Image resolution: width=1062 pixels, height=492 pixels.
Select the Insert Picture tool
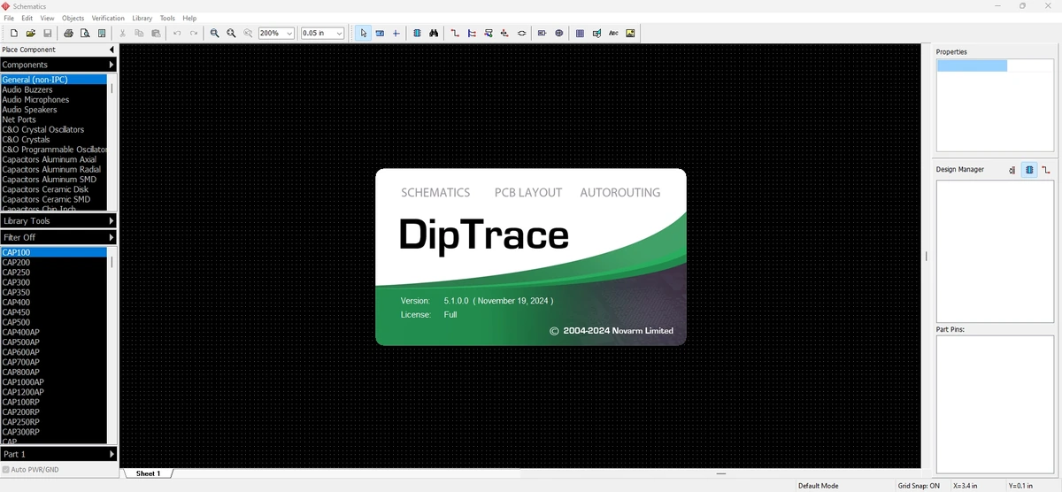[x=630, y=34]
